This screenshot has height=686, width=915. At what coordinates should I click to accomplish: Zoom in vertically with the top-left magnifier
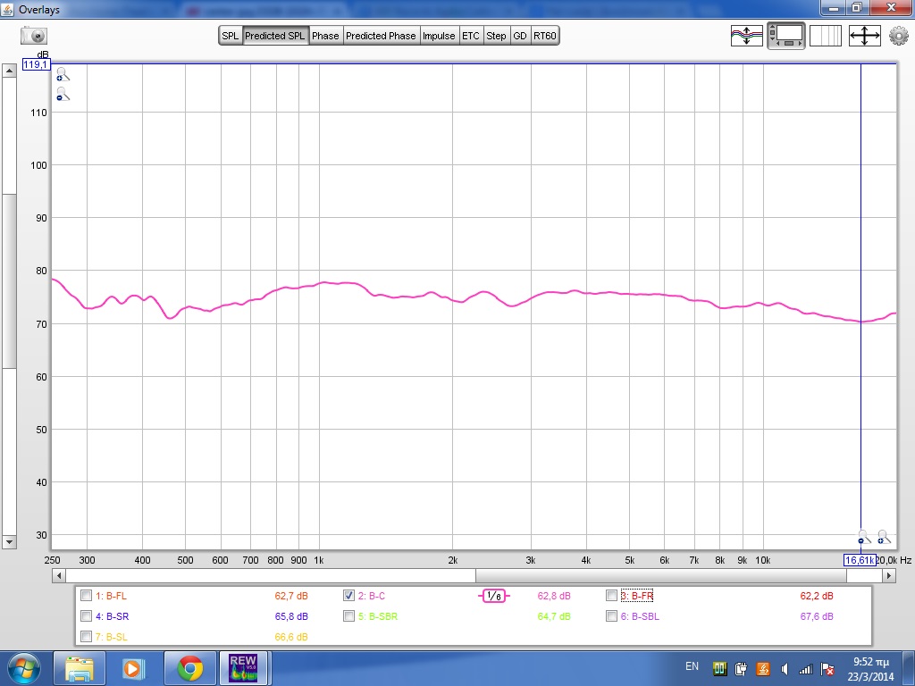click(62, 75)
